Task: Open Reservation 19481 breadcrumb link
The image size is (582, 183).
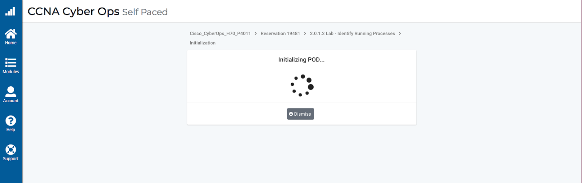Action: point(280,33)
